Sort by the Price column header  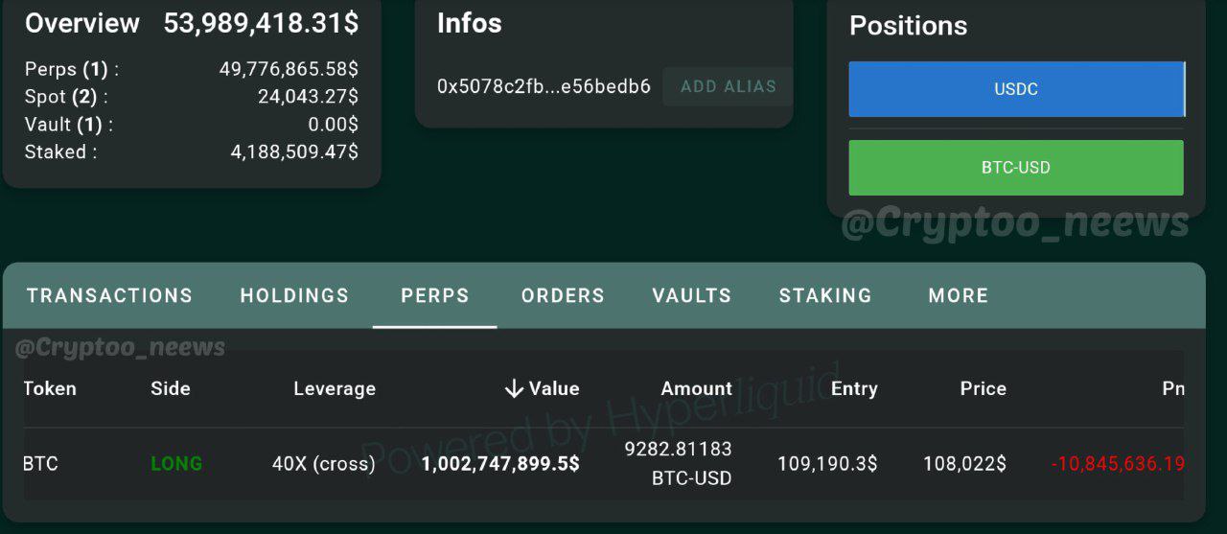(x=983, y=388)
